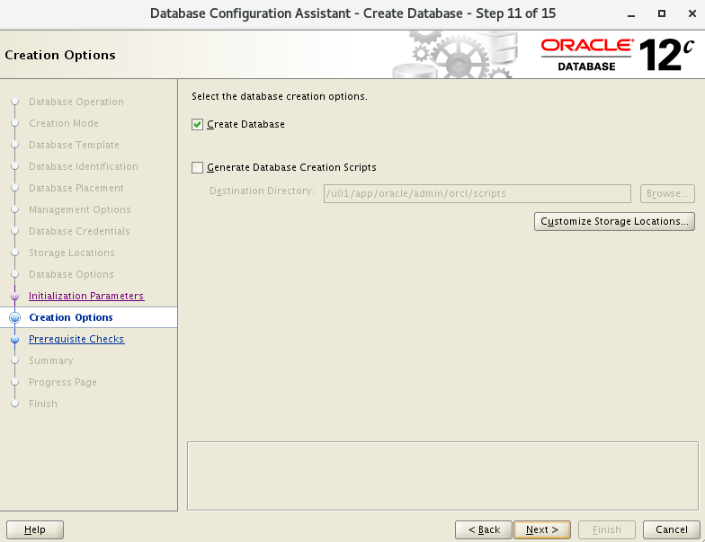705x542 pixels.
Task: Go to Initialization Parameters step
Action: [x=86, y=296]
